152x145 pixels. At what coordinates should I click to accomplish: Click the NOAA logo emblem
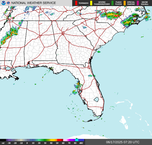[x=4, y=3]
